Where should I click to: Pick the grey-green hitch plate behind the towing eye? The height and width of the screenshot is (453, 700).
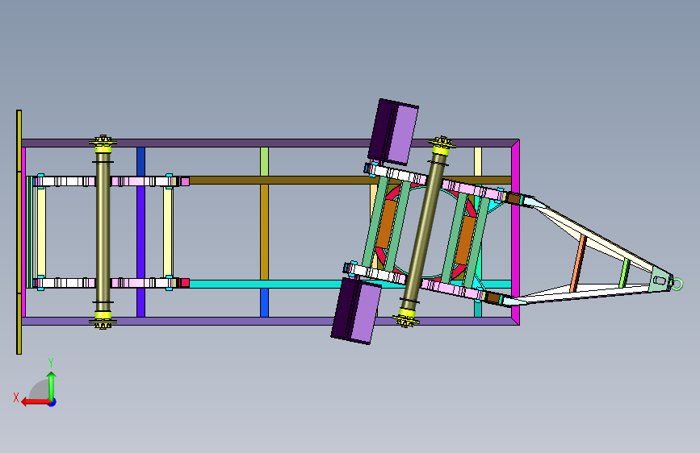point(660,280)
